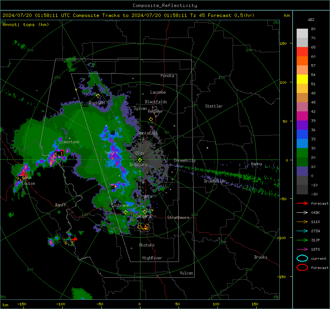Click the storm top label 6.1
Image resolution: width=330 pixels, height=309 pixels.
(x=59, y=154)
